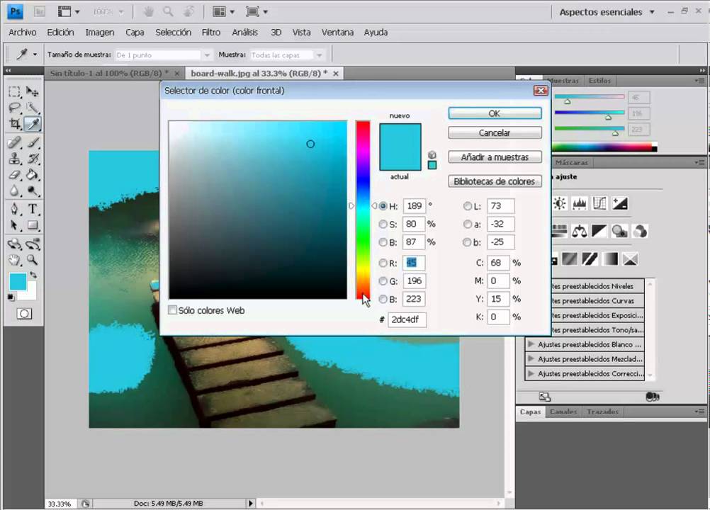This screenshot has height=510, width=710.
Task: Select the R red radio button
Action: point(383,263)
